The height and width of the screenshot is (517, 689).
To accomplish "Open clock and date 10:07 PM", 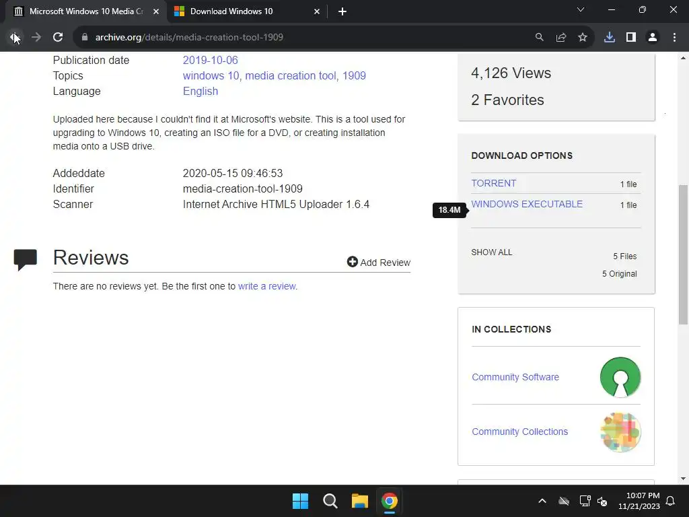I will [639, 501].
